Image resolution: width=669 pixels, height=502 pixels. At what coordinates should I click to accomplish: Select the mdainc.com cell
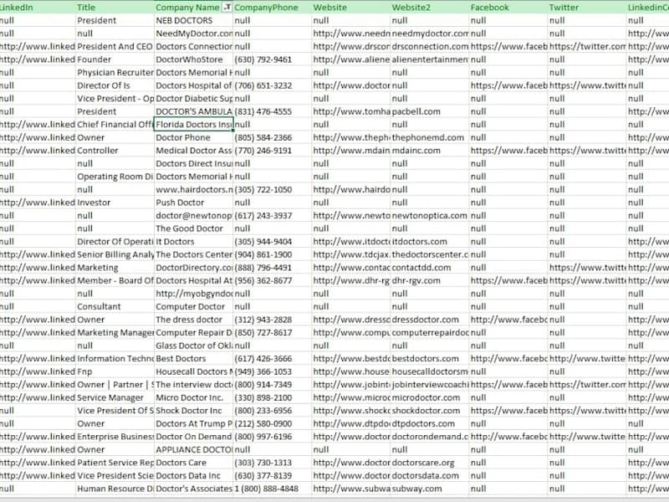[430, 151]
